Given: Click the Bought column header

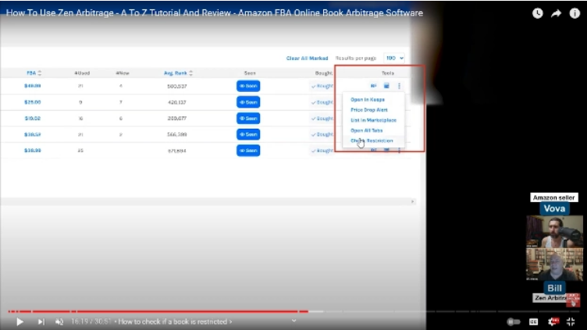Looking at the screenshot, I should pyautogui.click(x=324, y=73).
